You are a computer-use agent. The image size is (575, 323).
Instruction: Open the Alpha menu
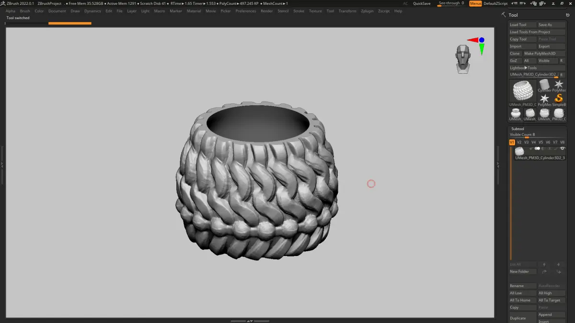click(x=11, y=11)
